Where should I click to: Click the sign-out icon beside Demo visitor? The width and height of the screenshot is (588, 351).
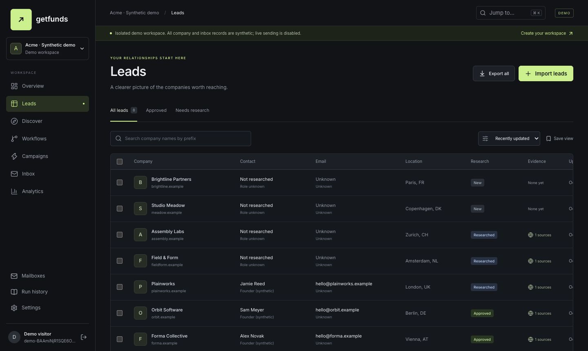[x=84, y=337]
